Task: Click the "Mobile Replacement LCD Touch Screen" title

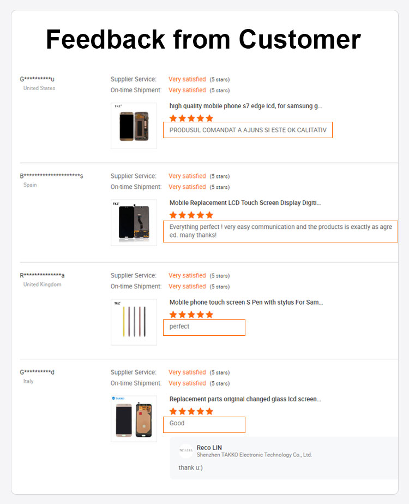Action: [245, 203]
